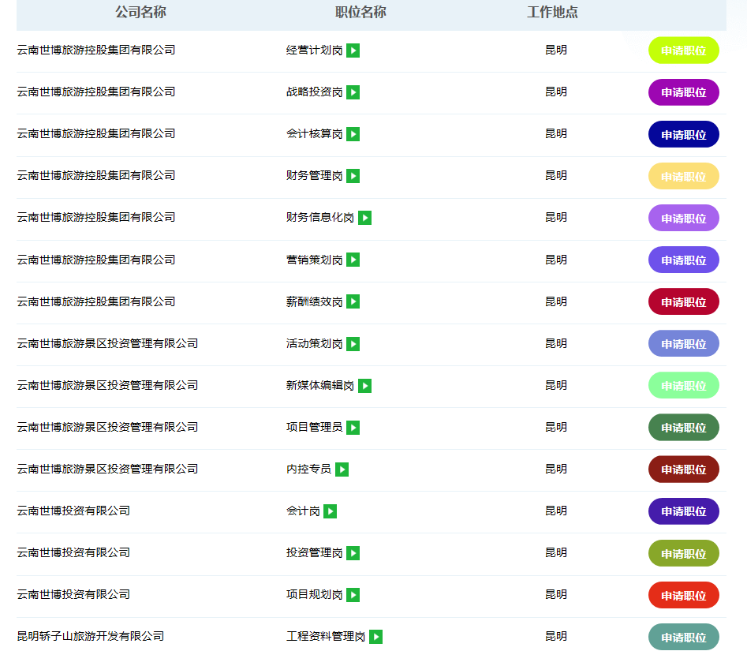Click the 职位名称 column header

coord(360,13)
